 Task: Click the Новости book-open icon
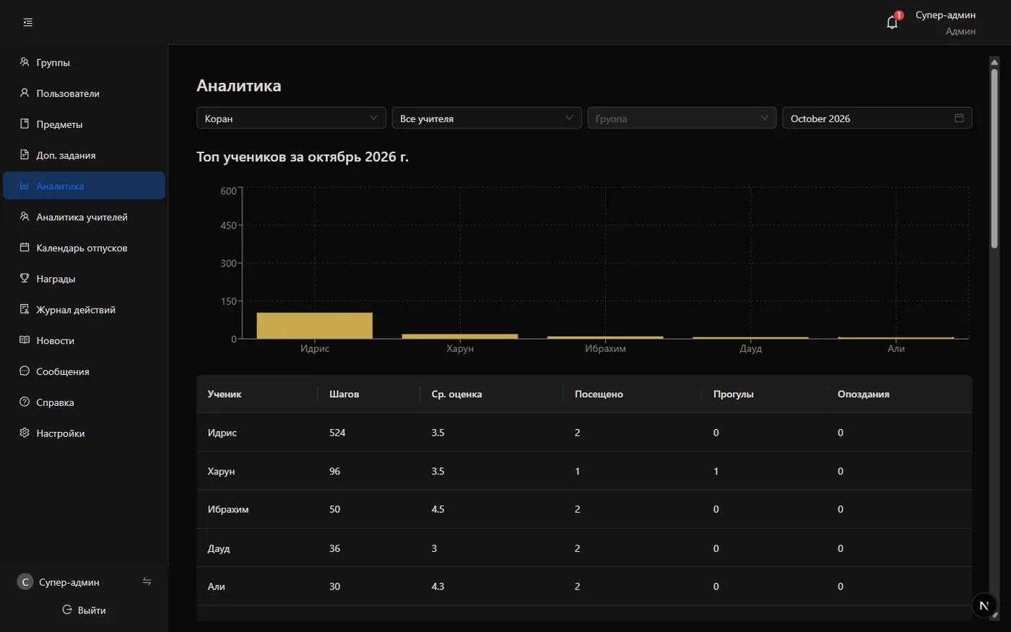click(25, 340)
